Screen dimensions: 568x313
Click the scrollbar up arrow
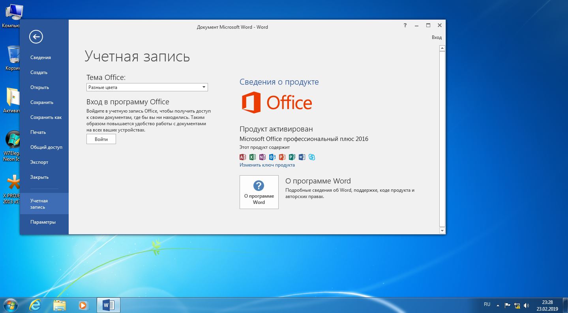(442, 48)
